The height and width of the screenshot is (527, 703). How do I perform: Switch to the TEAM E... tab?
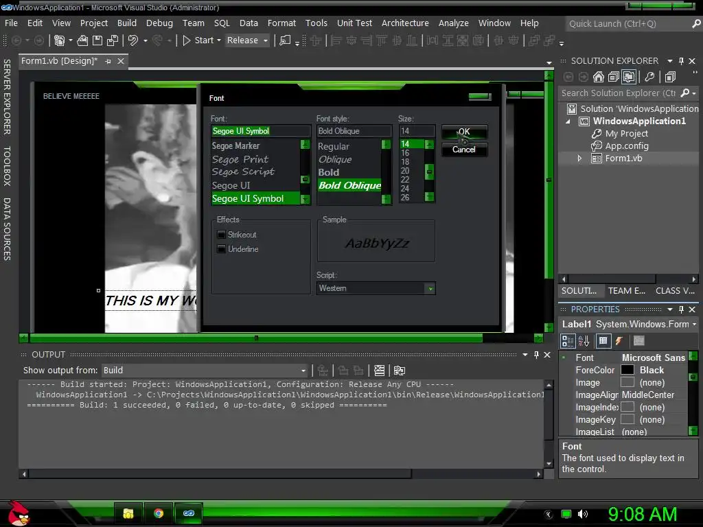tap(626, 291)
